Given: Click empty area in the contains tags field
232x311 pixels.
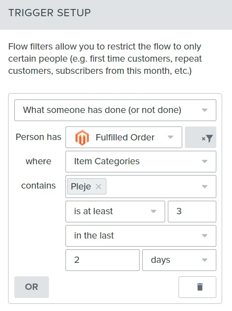Looking at the screenshot, I should [x=152, y=186].
